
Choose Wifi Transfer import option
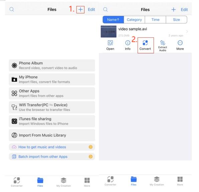[52, 107]
